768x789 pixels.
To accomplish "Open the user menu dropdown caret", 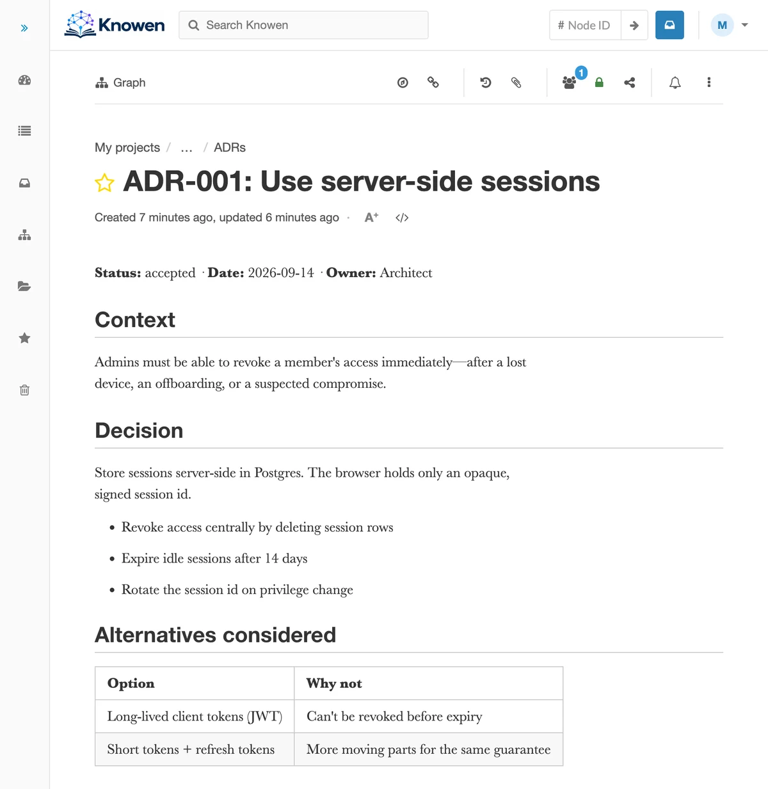I will 744,25.
